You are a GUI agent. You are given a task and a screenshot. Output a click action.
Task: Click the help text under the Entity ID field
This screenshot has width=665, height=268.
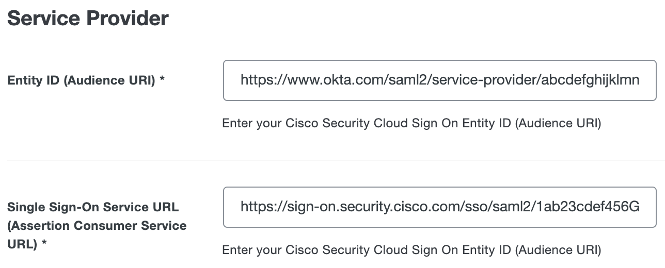coord(411,124)
